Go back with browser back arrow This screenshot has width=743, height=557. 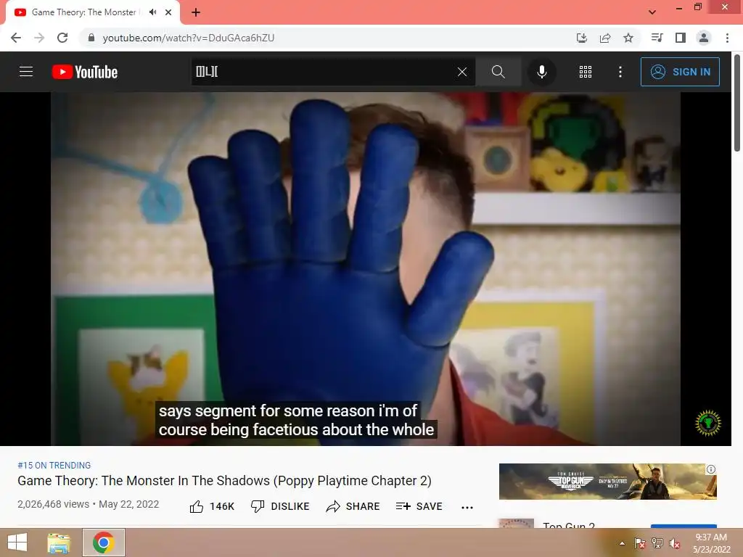click(x=16, y=38)
